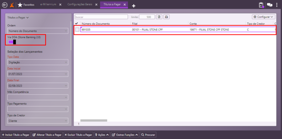The width and height of the screenshot is (282, 139).
Task: Click the Procurar button
Action: click(x=148, y=135)
